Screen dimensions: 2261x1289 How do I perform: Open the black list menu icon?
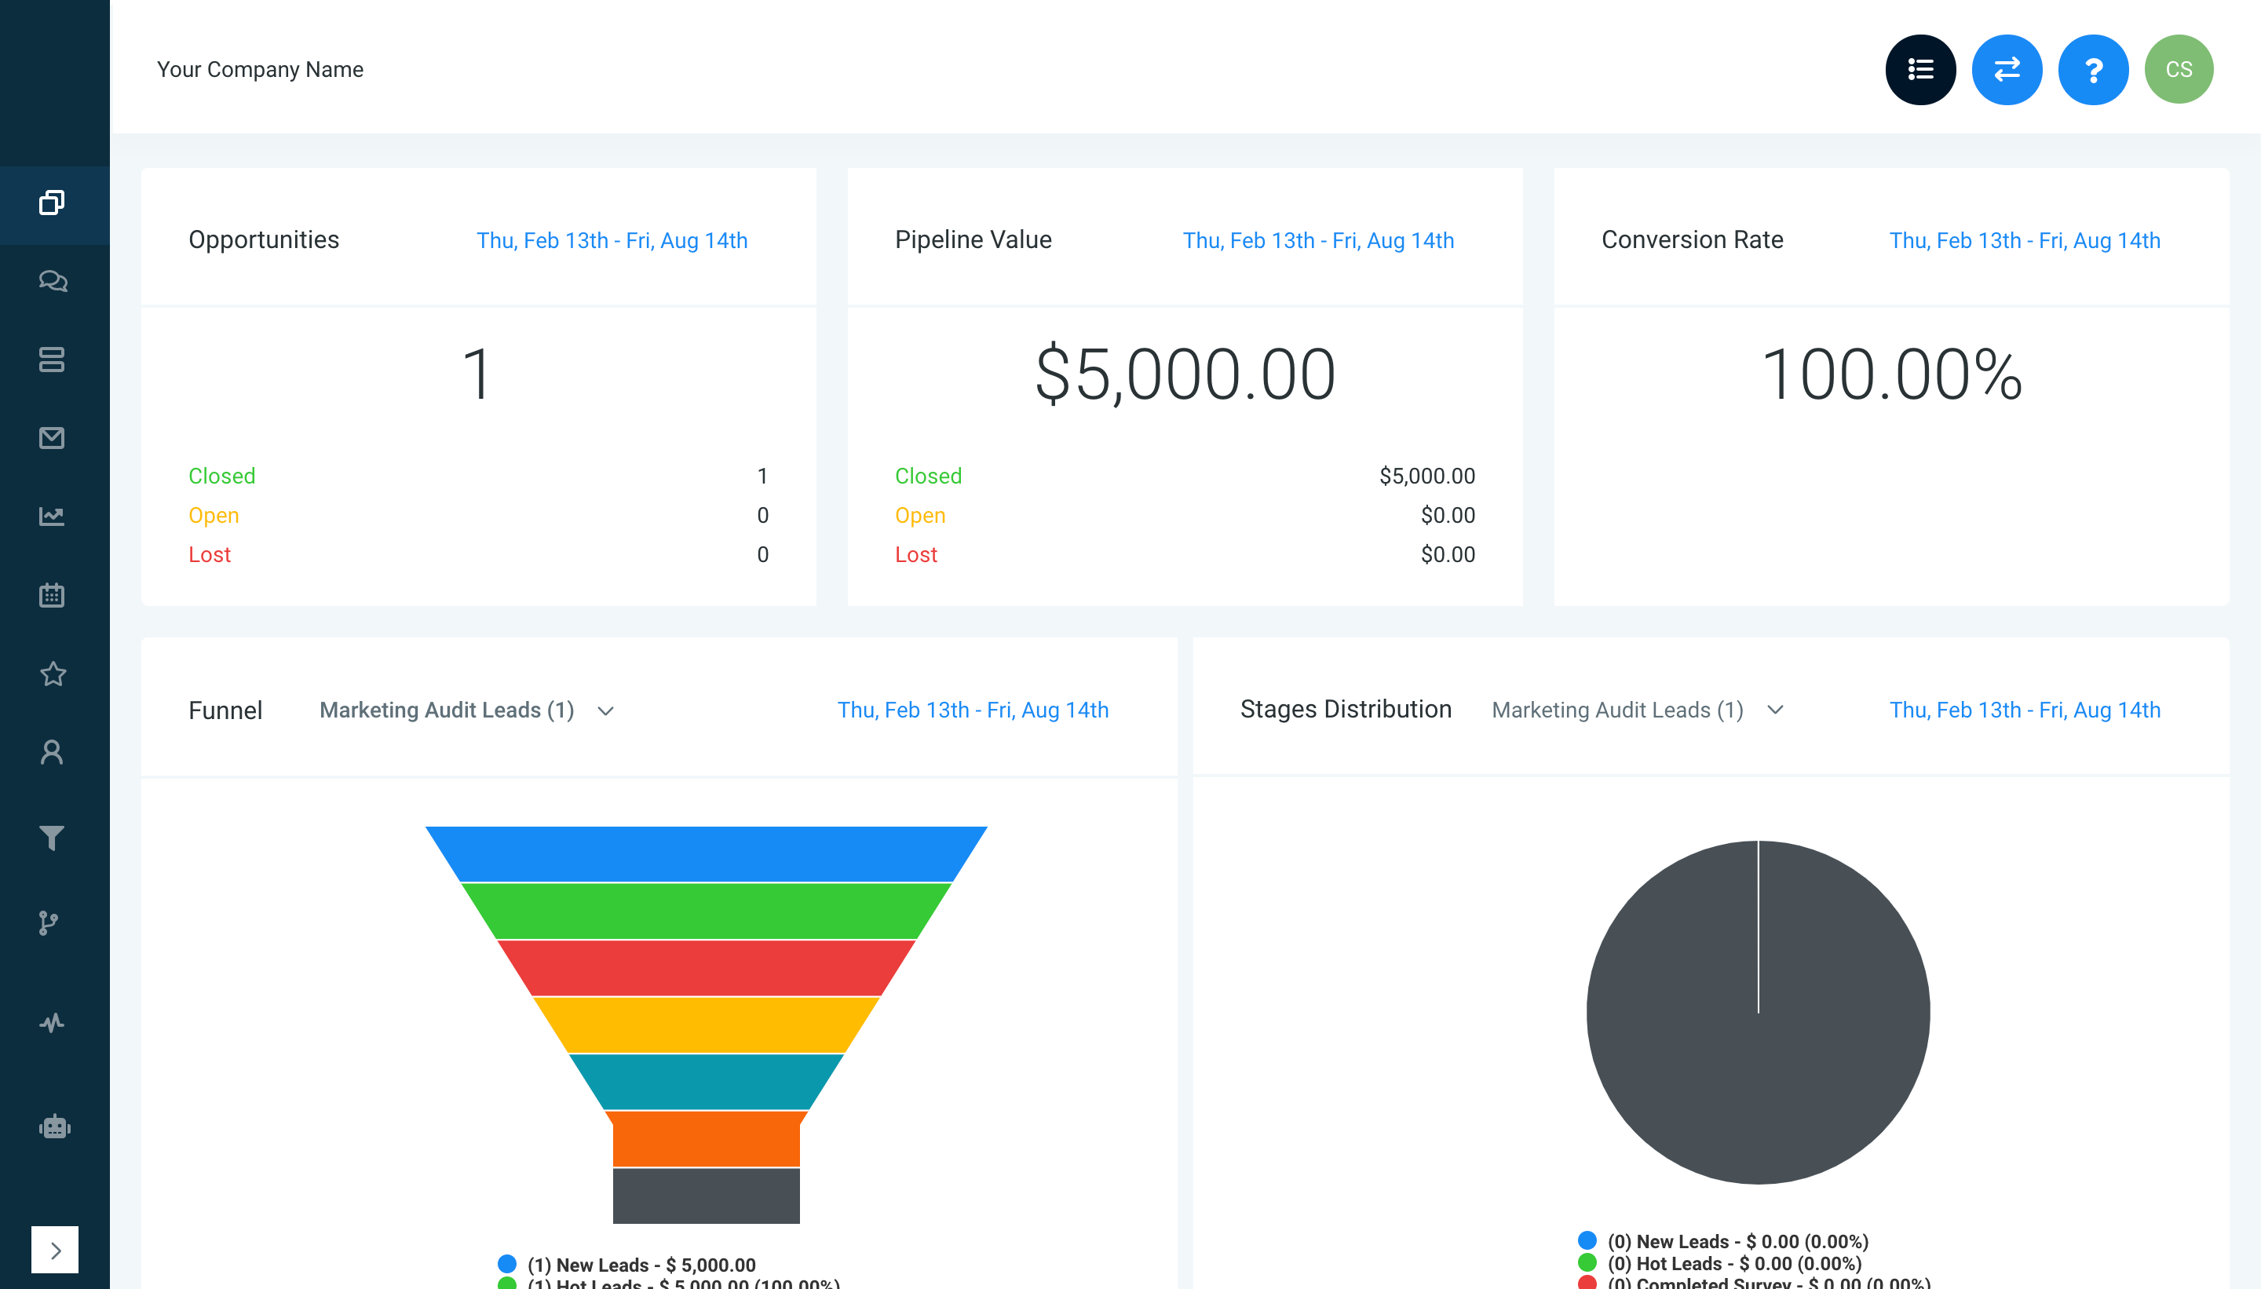(x=1920, y=70)
